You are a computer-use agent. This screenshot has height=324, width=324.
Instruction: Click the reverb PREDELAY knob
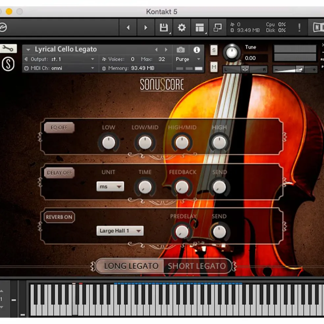click(x=182, y=231)
